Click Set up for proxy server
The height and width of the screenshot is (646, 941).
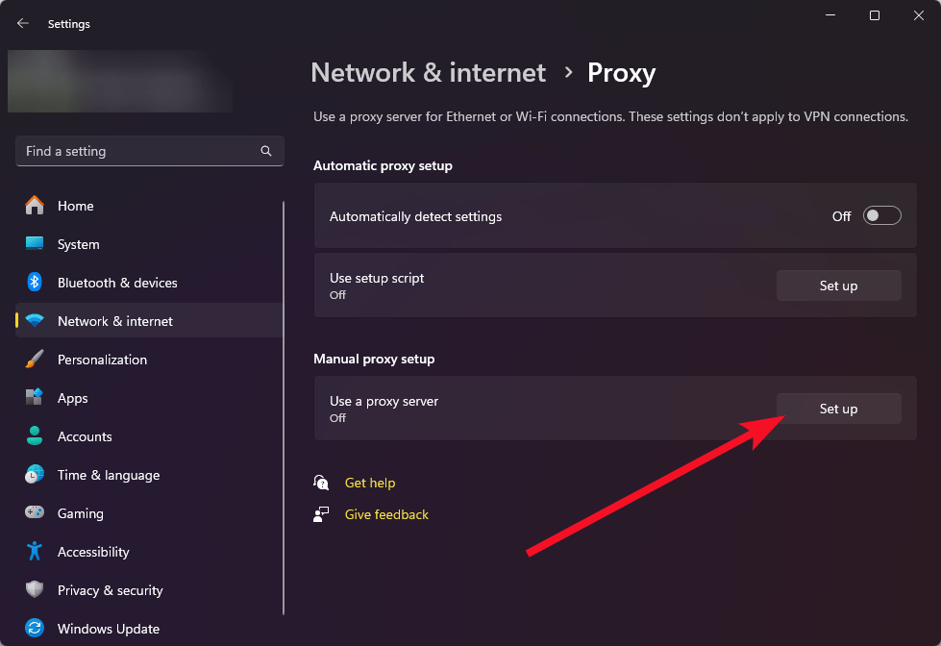coord(838,409)
